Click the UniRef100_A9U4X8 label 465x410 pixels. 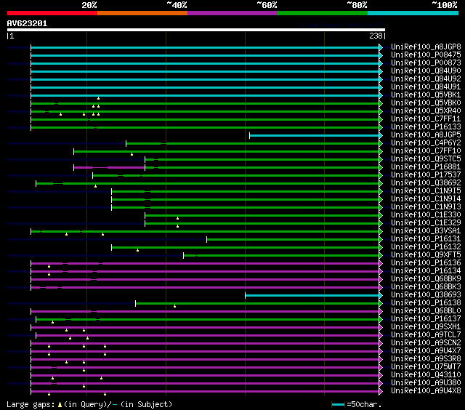coord(426,391)
